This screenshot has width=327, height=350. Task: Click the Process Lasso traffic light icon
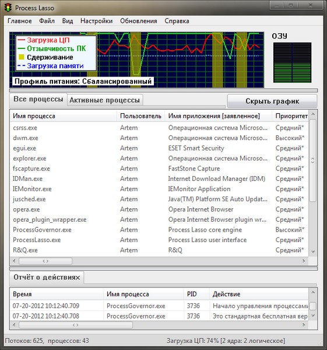[x=8, y=8]
